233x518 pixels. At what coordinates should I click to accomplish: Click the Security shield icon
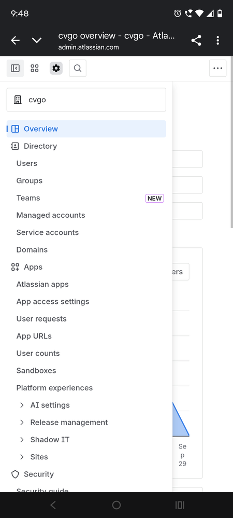coord(15,474)
